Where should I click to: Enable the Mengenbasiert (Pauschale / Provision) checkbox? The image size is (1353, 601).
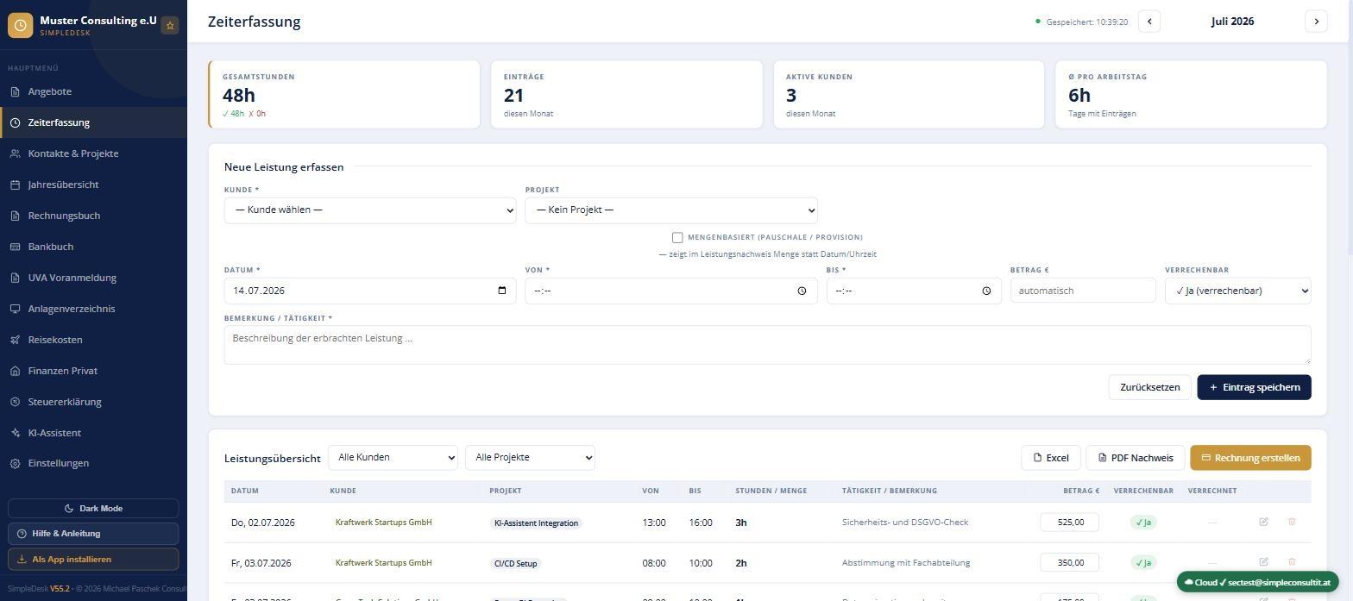click(x=677, y=237)
